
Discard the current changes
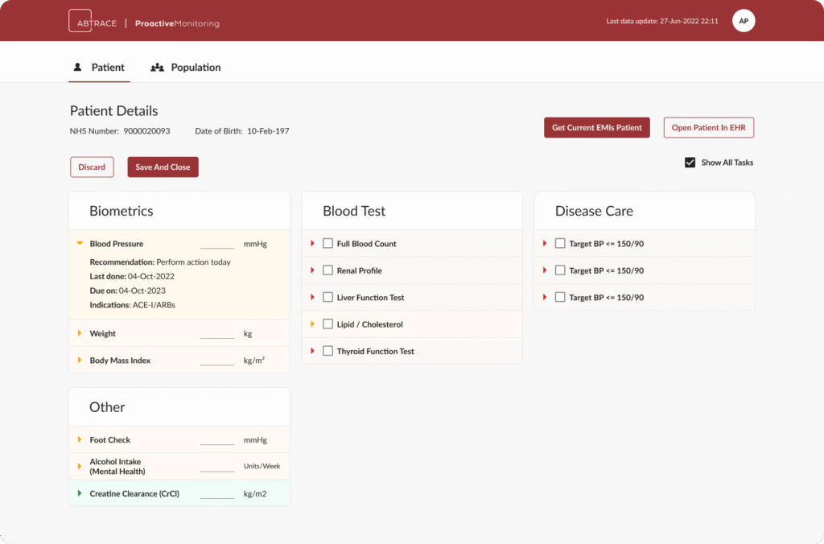92,167
